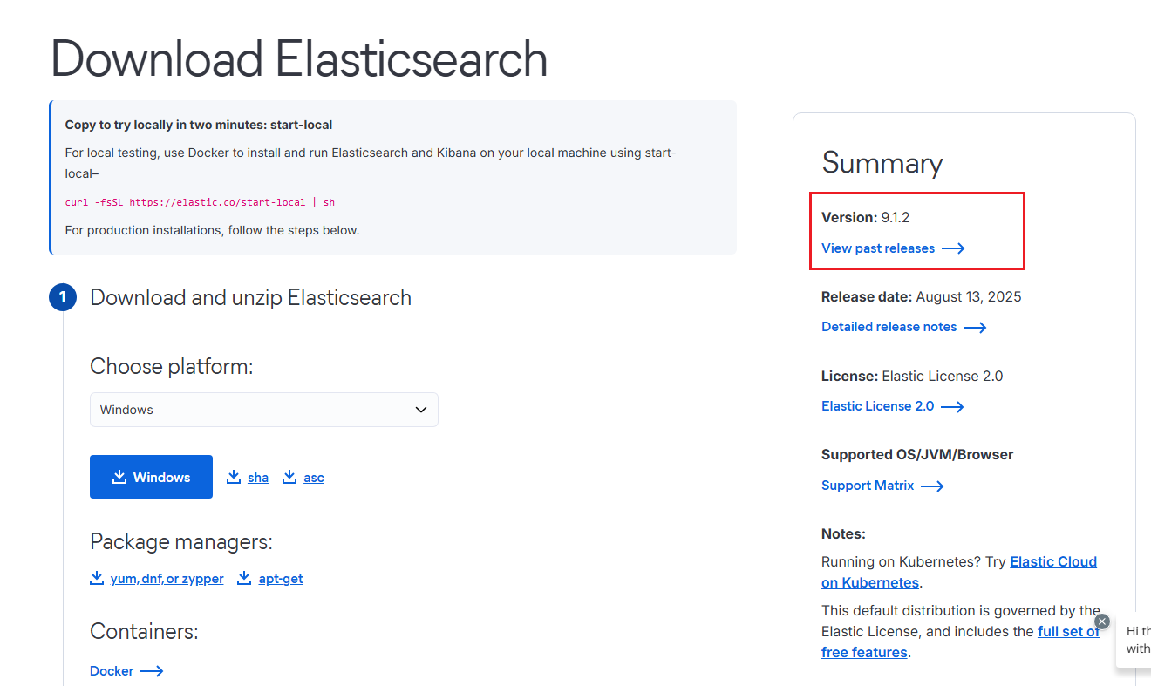Click the curl start-local command text

(200, 202)
